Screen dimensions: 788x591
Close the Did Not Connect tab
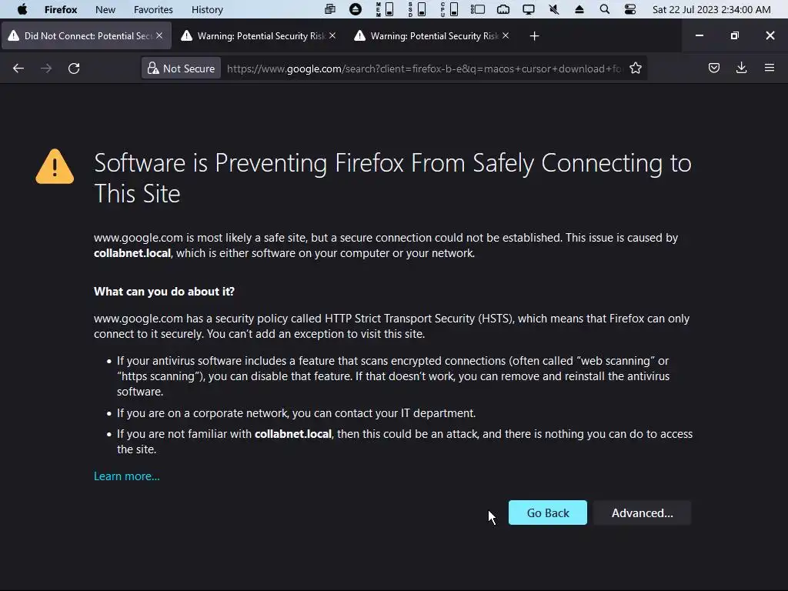pyautogui.click(x=159, y=35)
